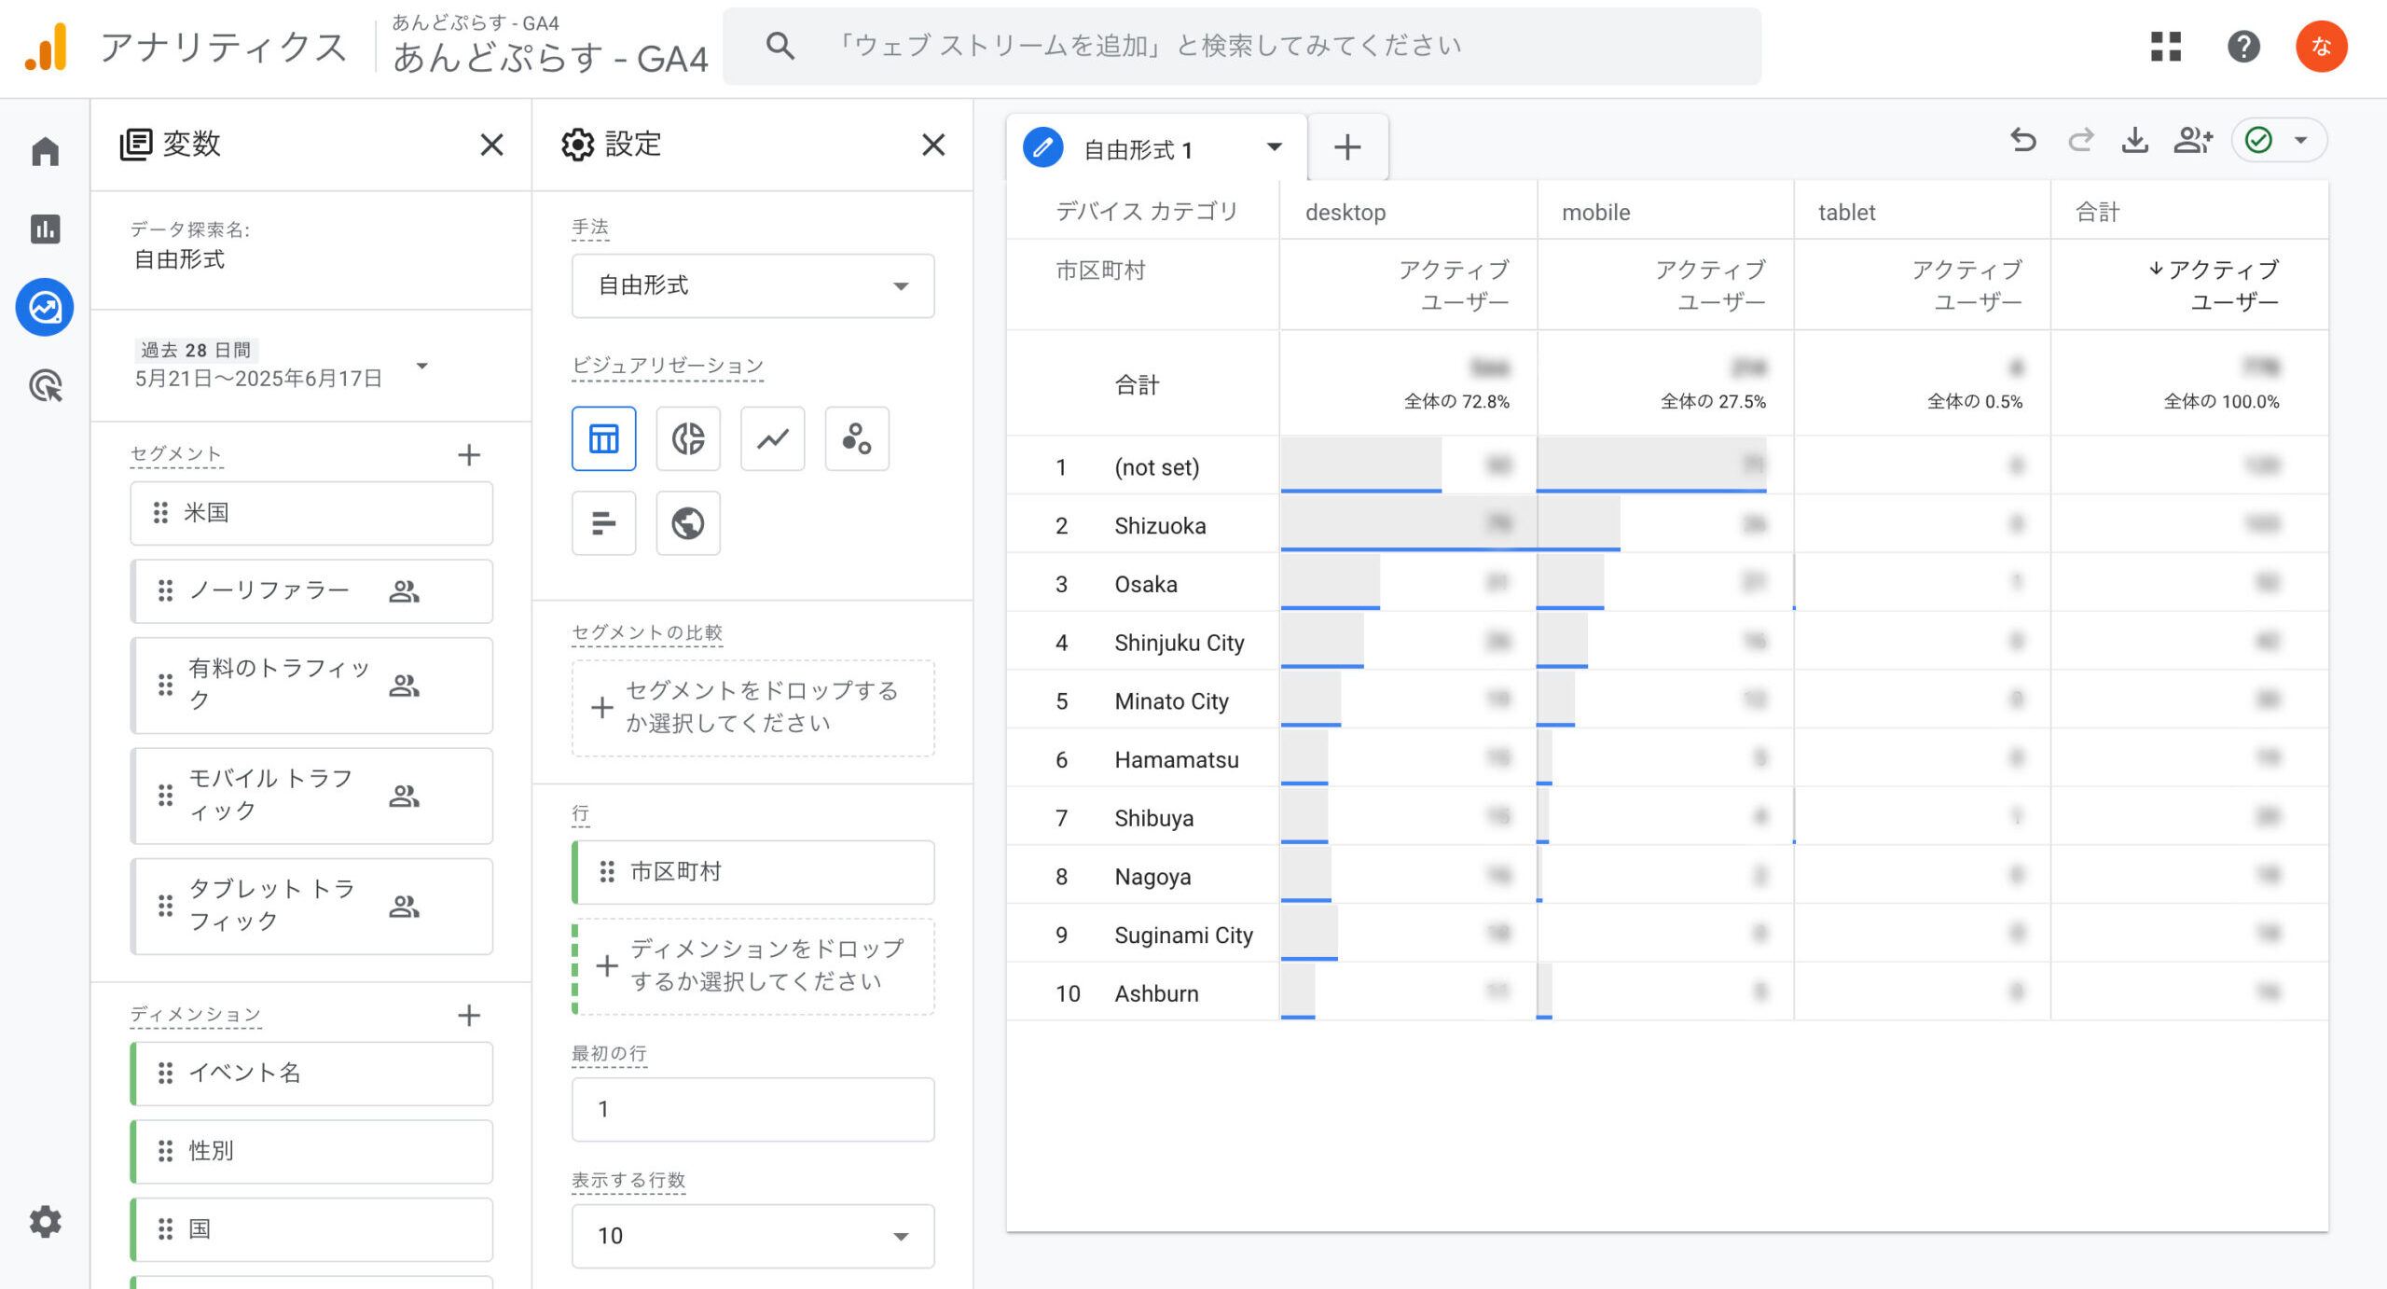Click the mobile column header

point(1595,213)
